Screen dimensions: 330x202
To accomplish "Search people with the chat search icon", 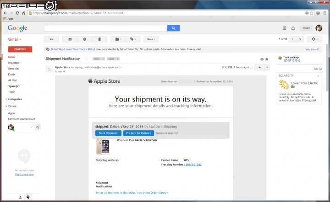I will pos(38,128).
